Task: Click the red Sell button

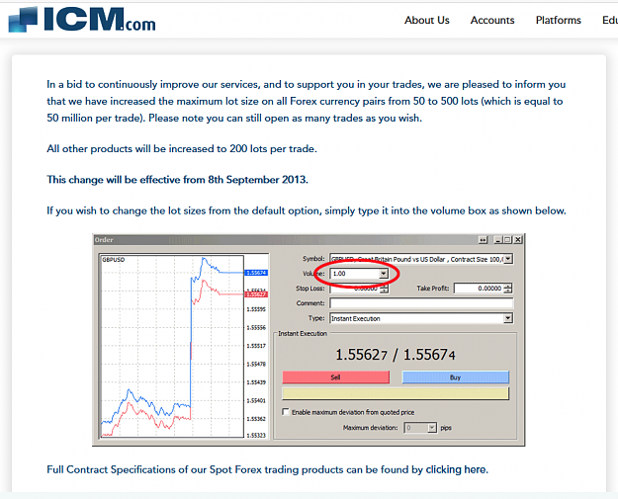Action: pos(336,377)
